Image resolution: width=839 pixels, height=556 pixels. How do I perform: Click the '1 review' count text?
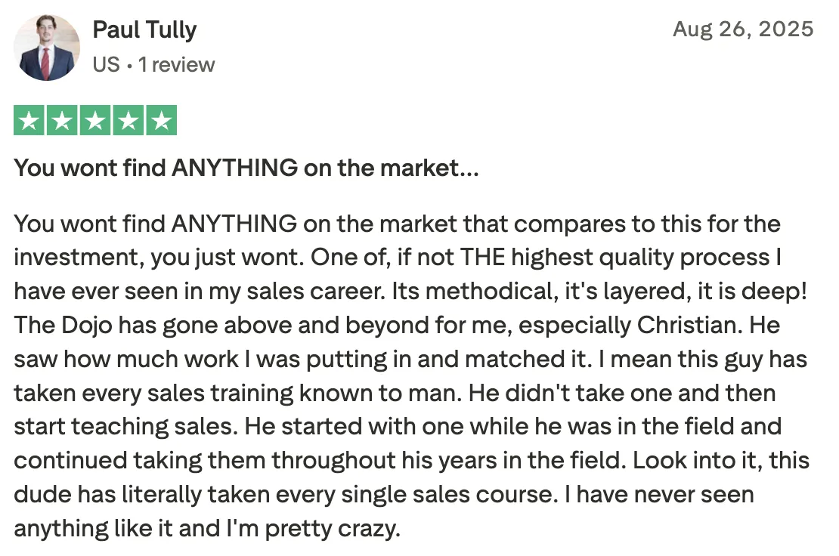(177, 65)
